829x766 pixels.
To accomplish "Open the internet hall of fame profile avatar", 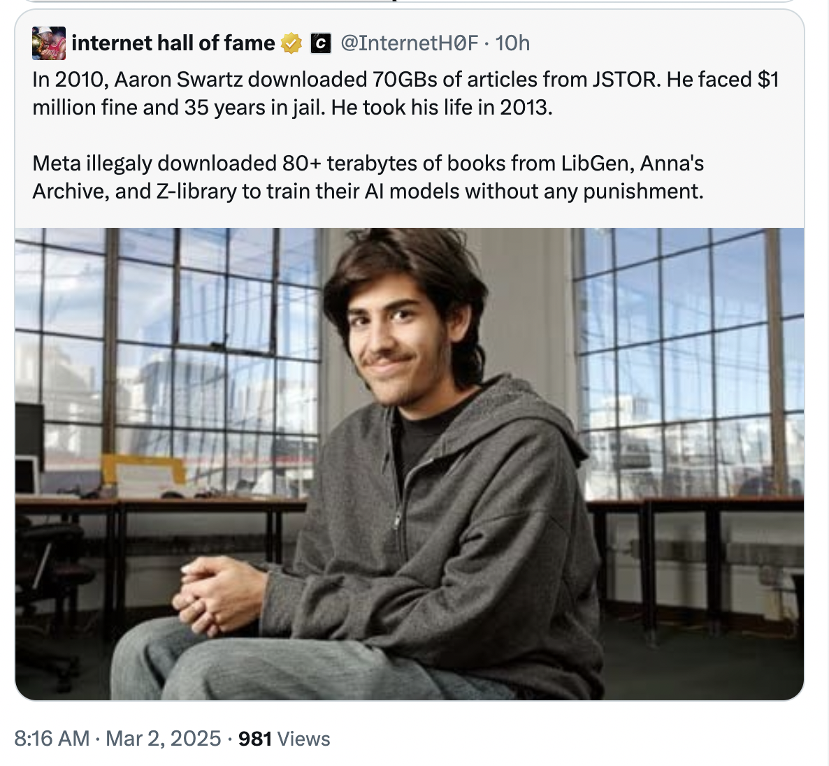I will tap(49, 43).
